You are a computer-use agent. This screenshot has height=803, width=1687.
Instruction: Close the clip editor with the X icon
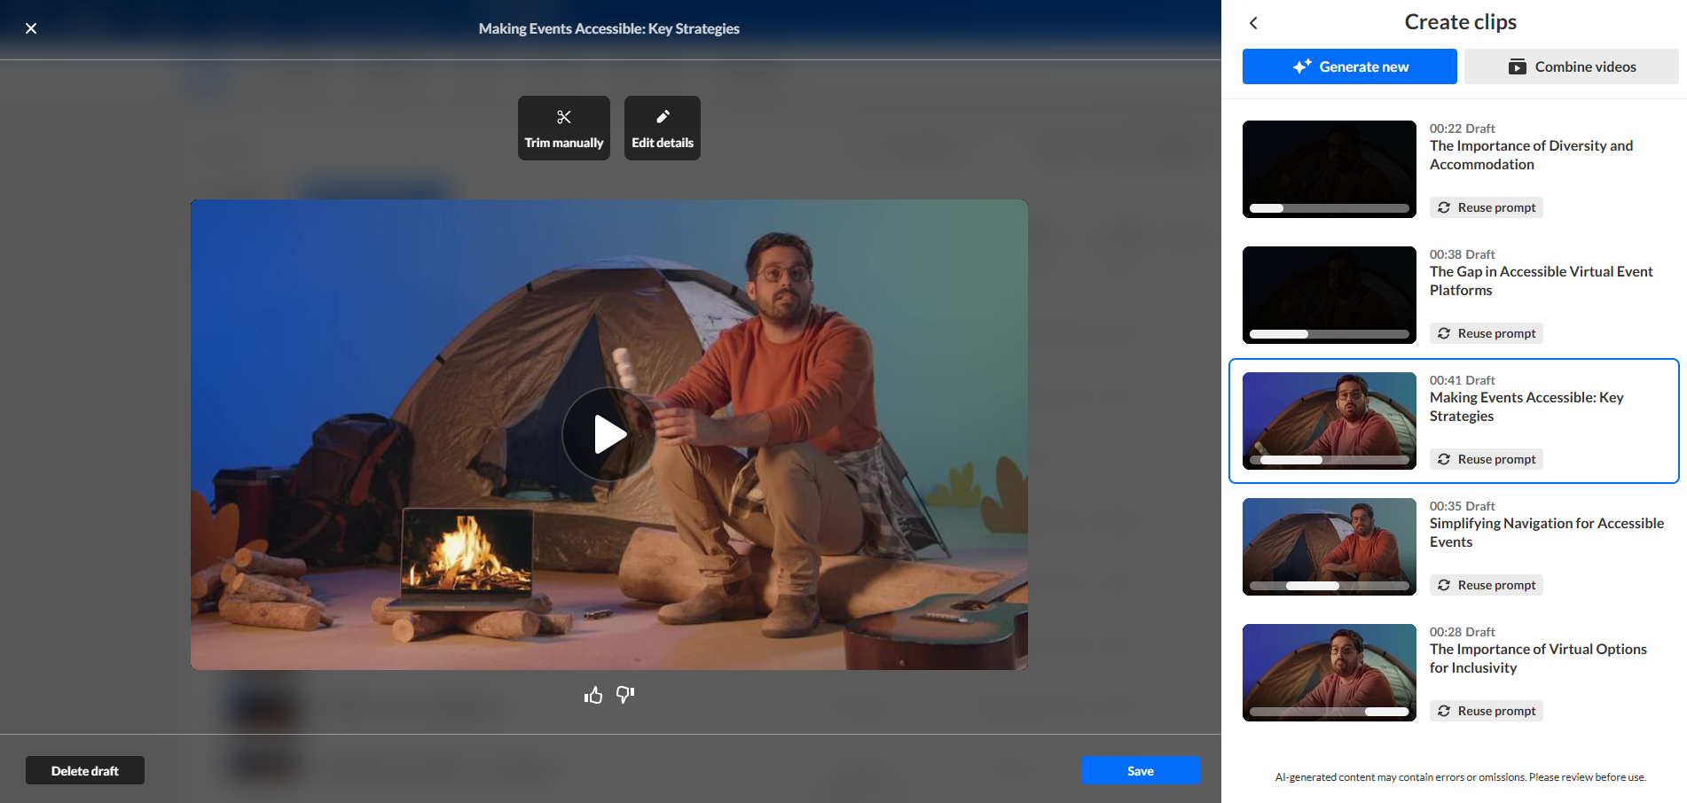(31, 28)
